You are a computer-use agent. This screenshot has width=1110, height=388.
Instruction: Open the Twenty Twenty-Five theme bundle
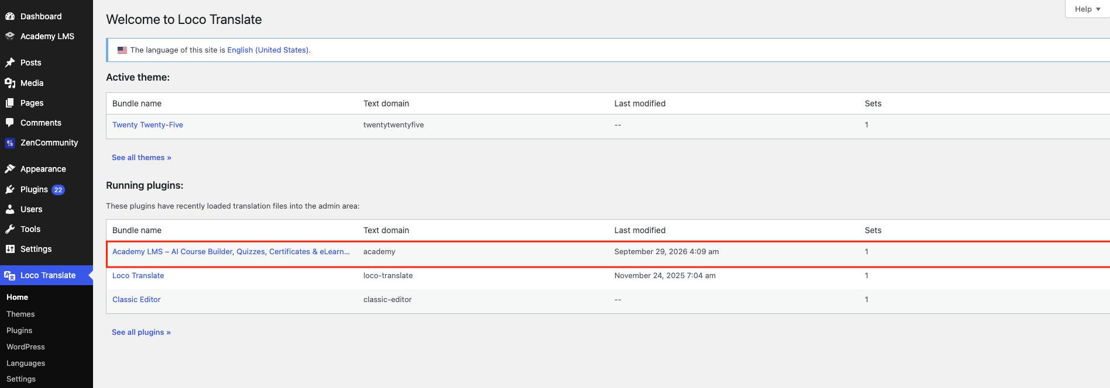point(148,125)
